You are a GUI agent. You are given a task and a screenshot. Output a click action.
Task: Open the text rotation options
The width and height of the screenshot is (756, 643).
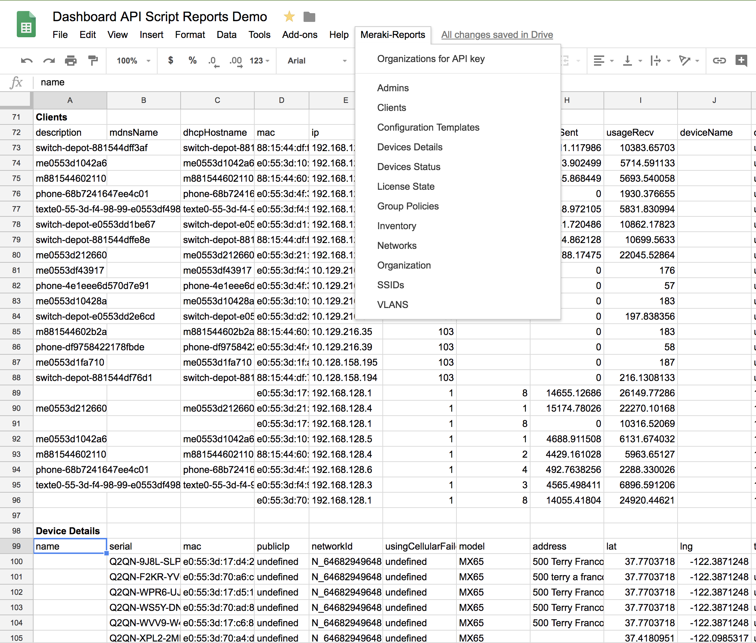pyautogui.click(x=688, y=61)
